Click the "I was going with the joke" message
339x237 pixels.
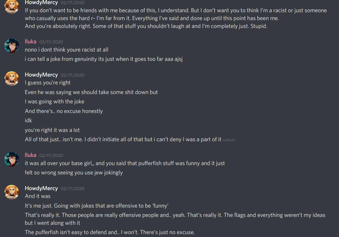click(x=55, y=102)
